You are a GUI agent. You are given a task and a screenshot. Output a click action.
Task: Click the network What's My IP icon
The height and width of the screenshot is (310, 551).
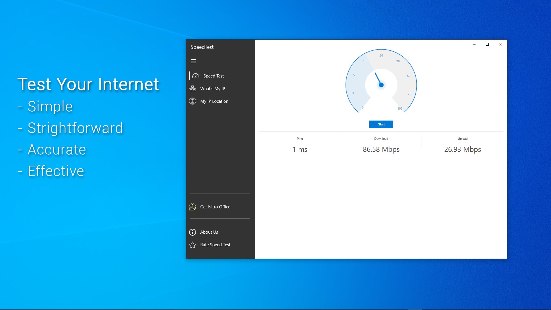pos(193,89)
